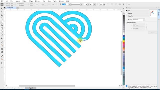This screenshot has height=90, width=160.
Task: Click the Apply button in Corners docker
Action: [x=153, y=32]
